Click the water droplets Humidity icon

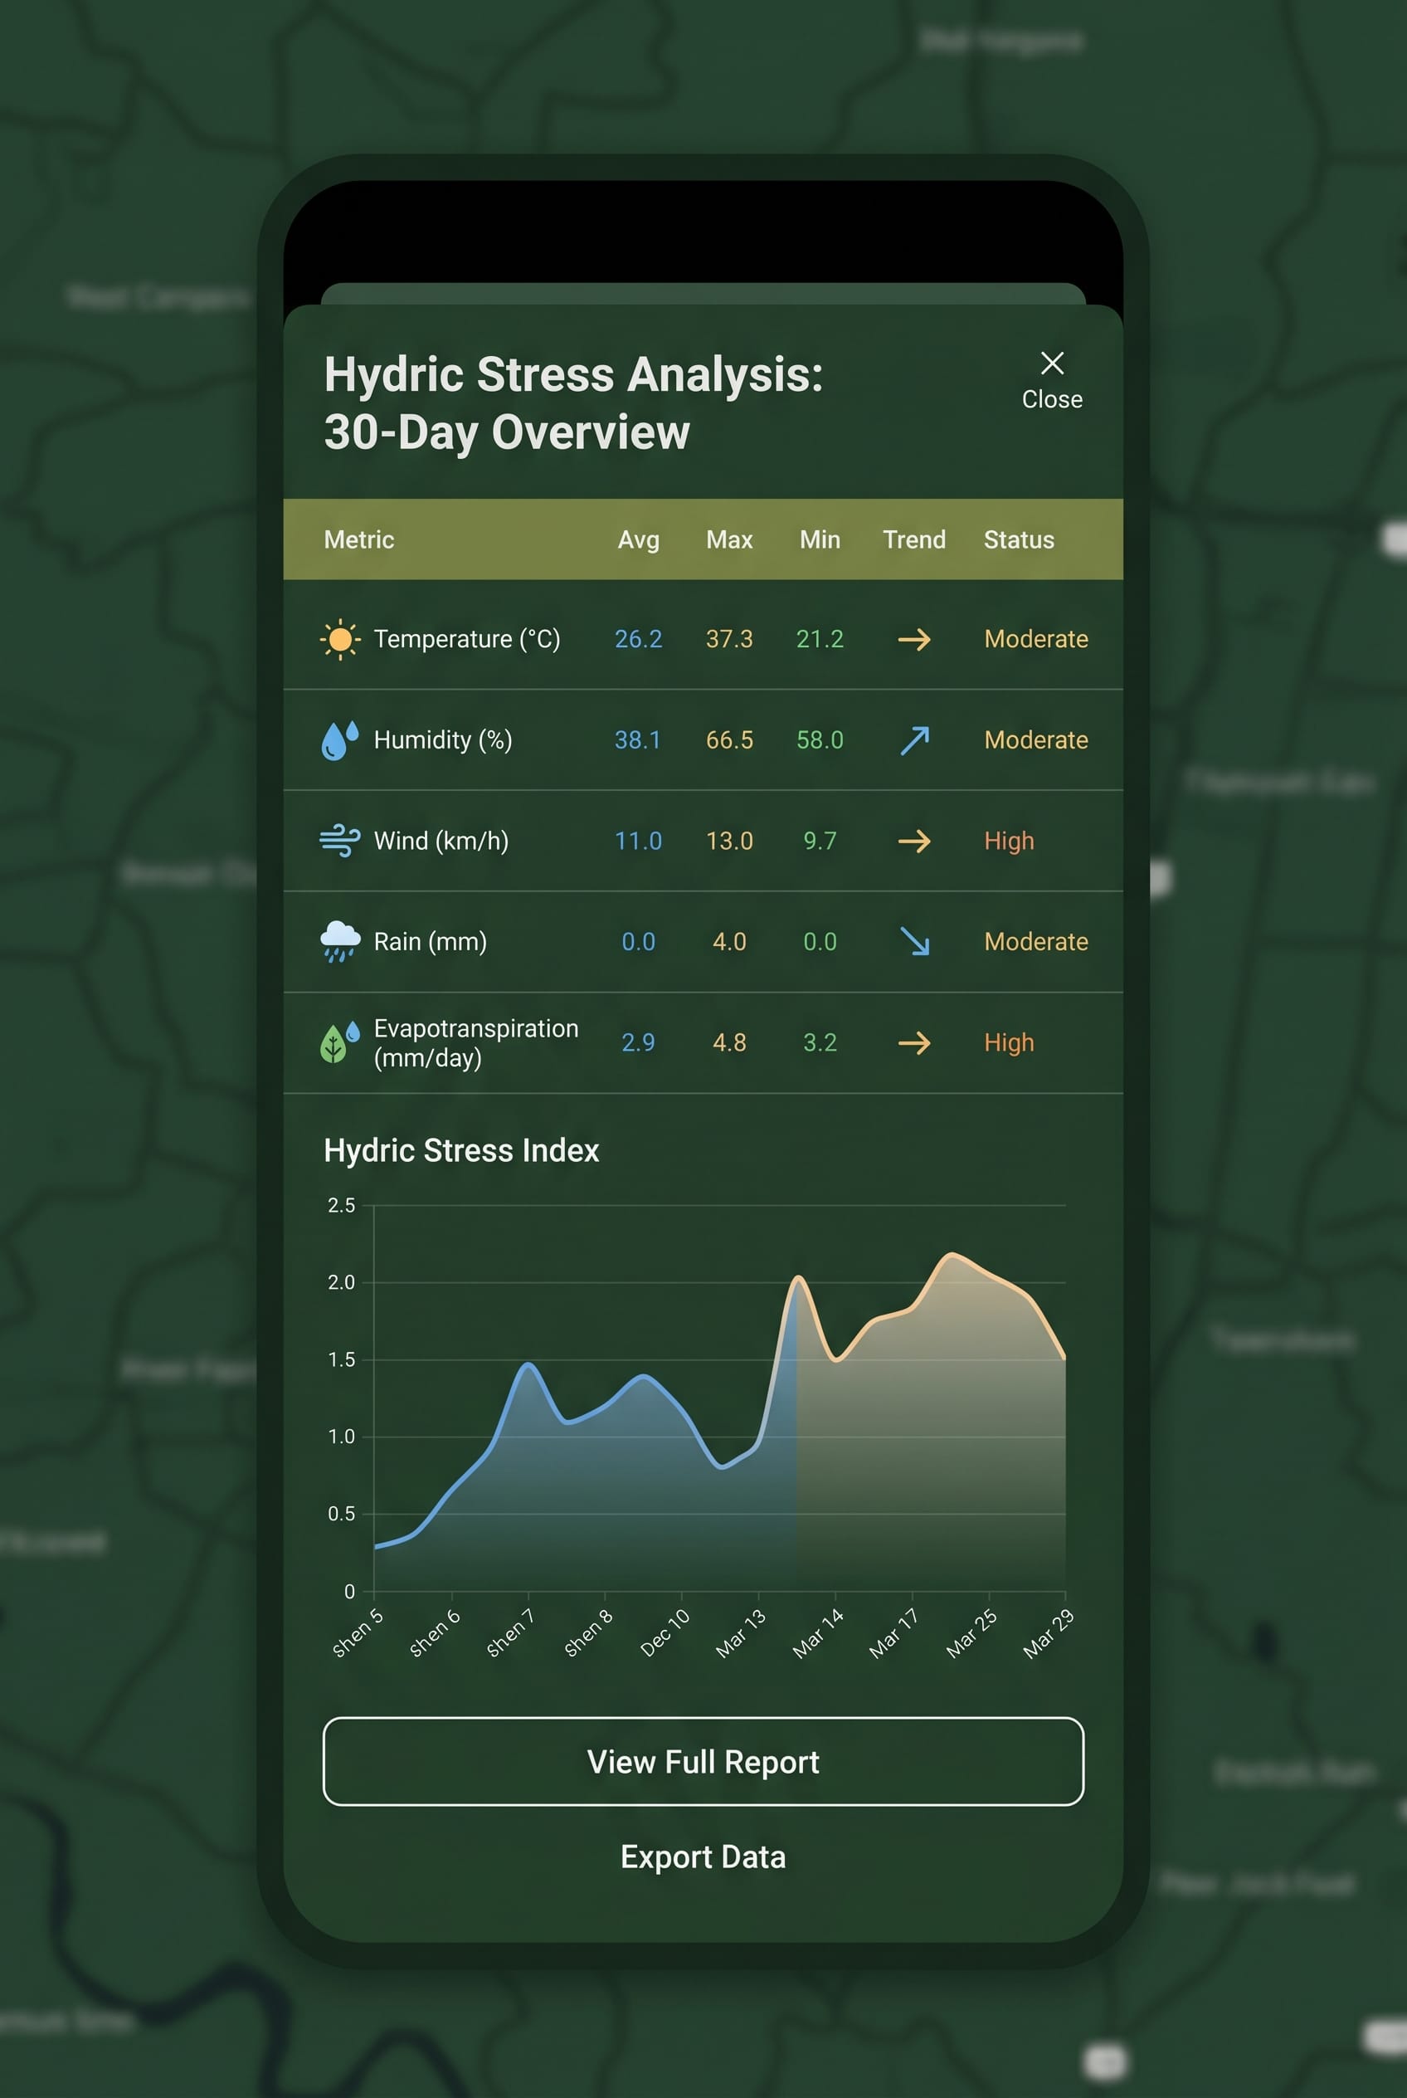click(x=339, y=740)
